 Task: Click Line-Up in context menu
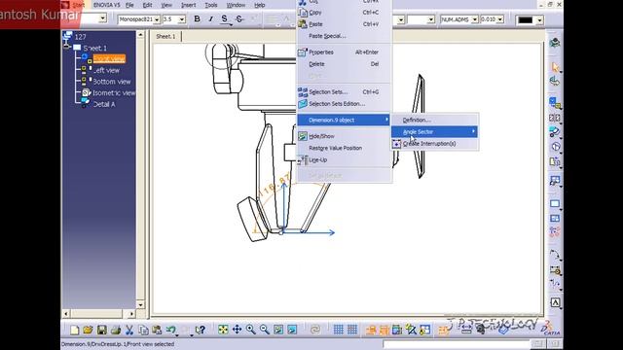click(x=318, y=159)
